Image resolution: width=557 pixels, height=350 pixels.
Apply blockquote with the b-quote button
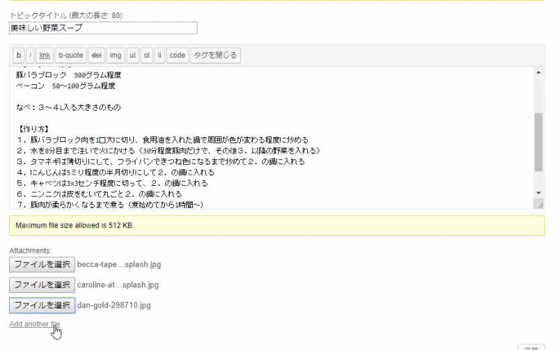(70, 55)
